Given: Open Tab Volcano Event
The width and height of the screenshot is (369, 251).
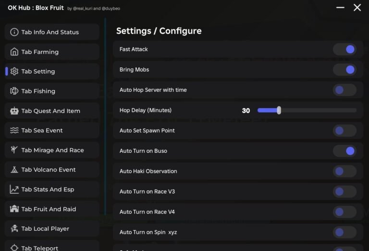Looking at the screenshot, I should (x=52, y=170).
